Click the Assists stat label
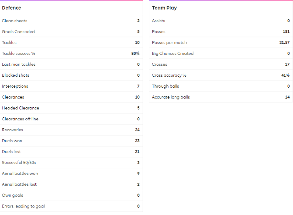The image size is (293, 215). pos(159,21)
